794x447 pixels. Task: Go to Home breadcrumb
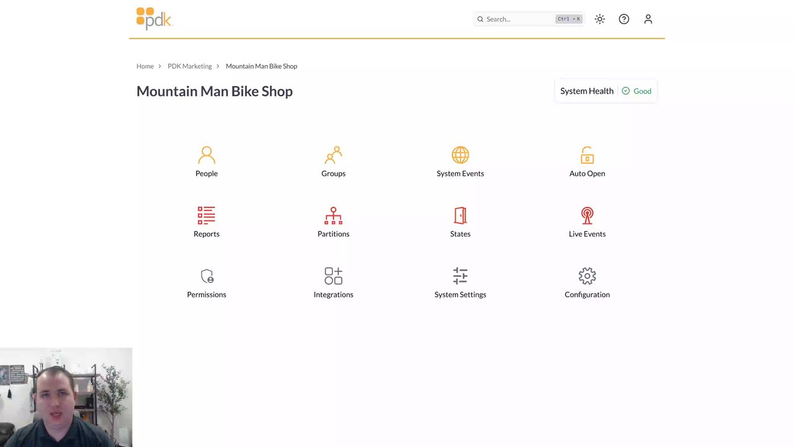145,66
